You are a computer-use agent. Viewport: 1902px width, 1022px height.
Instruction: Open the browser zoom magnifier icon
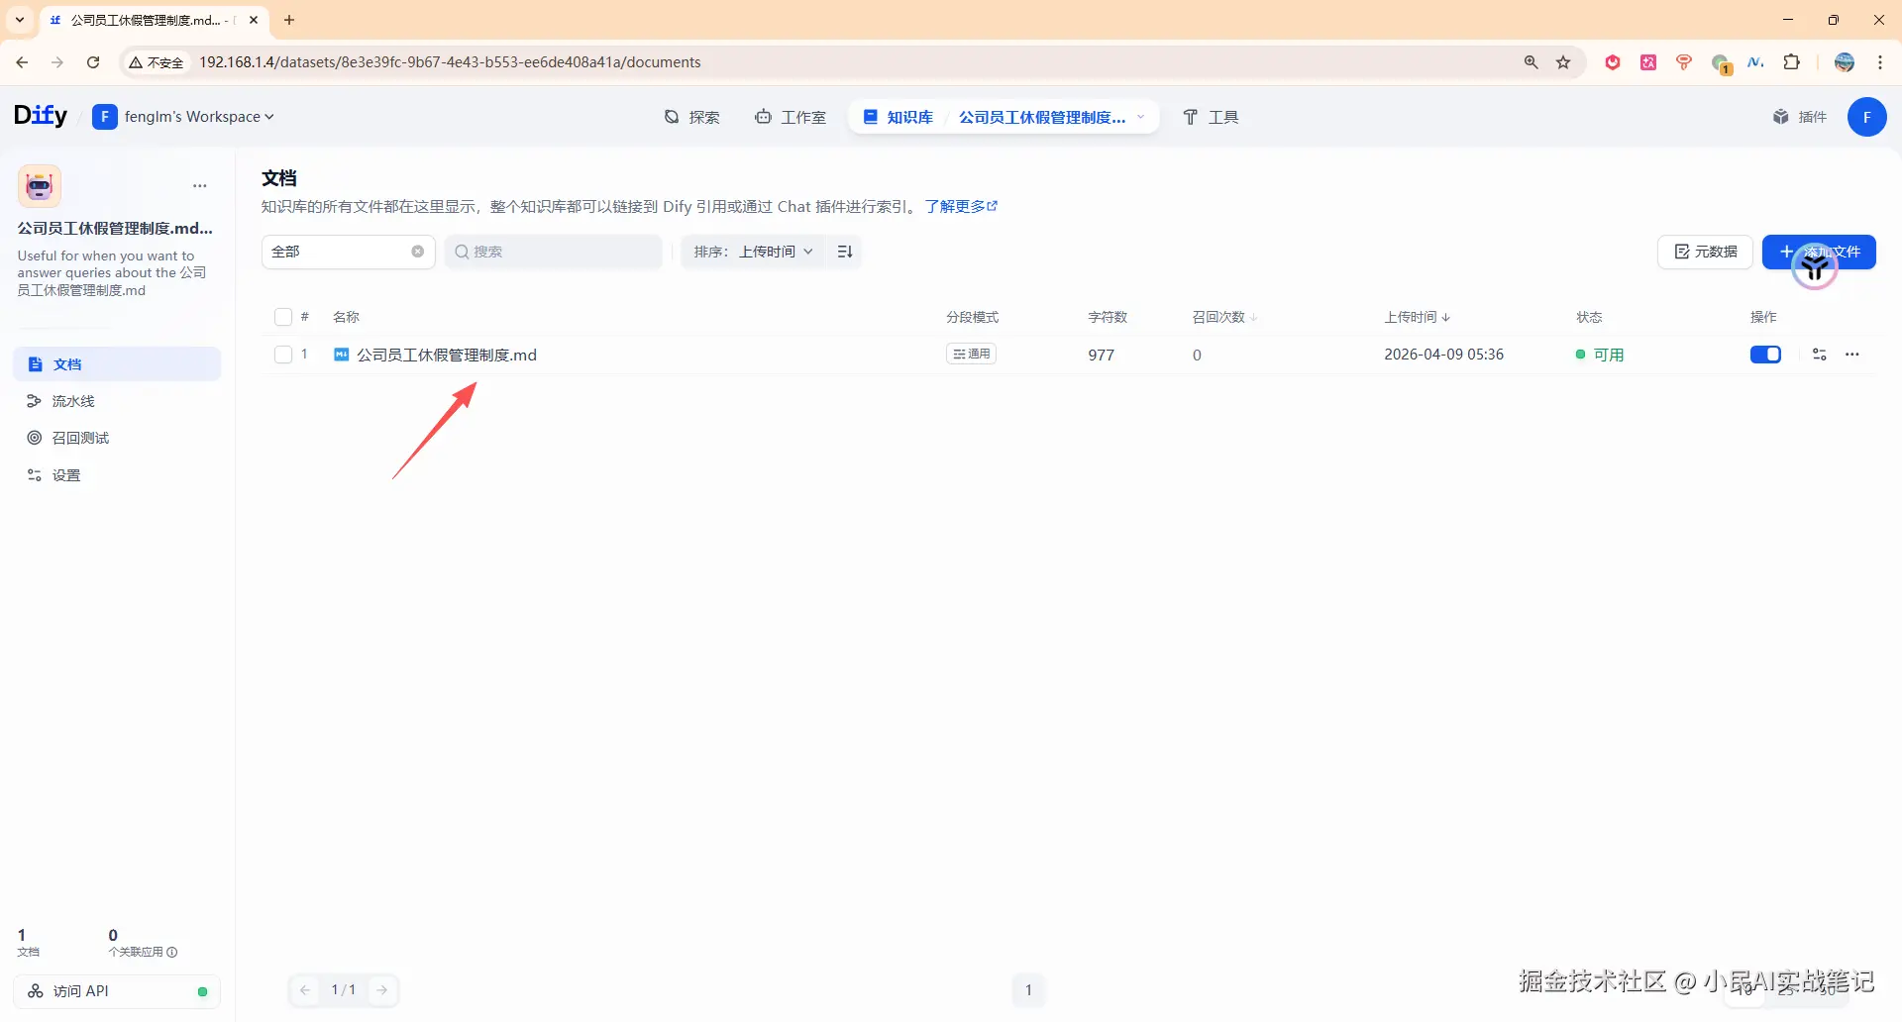(x=1532, y=62)
